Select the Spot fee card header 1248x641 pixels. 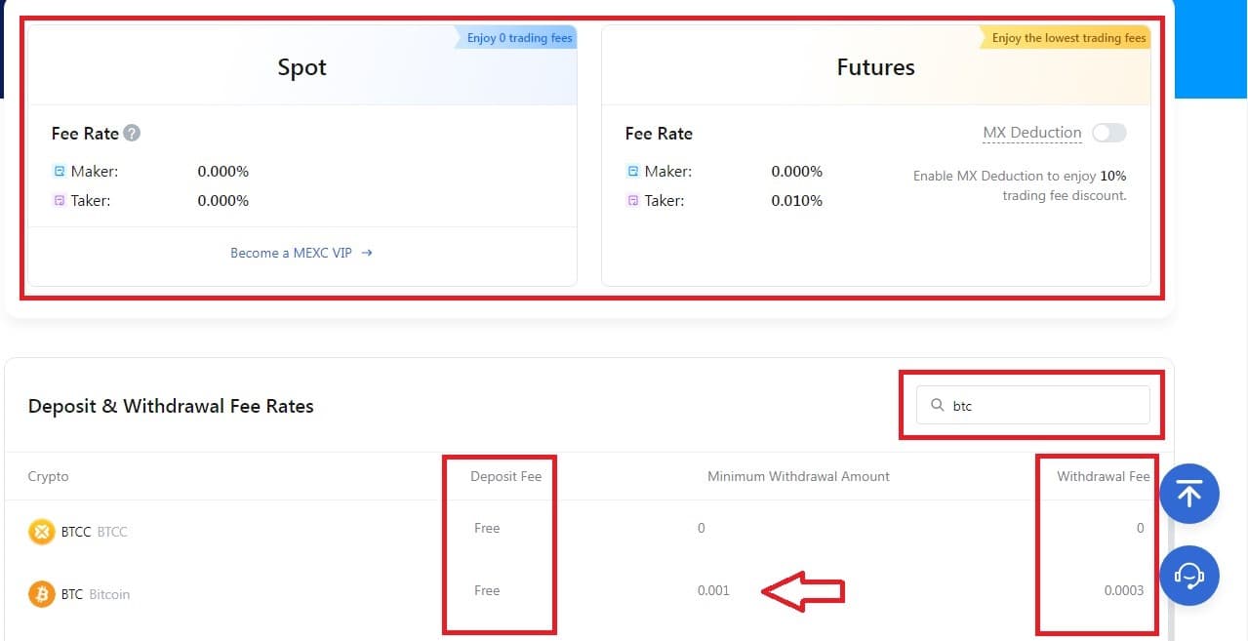[x=302, y=67]
